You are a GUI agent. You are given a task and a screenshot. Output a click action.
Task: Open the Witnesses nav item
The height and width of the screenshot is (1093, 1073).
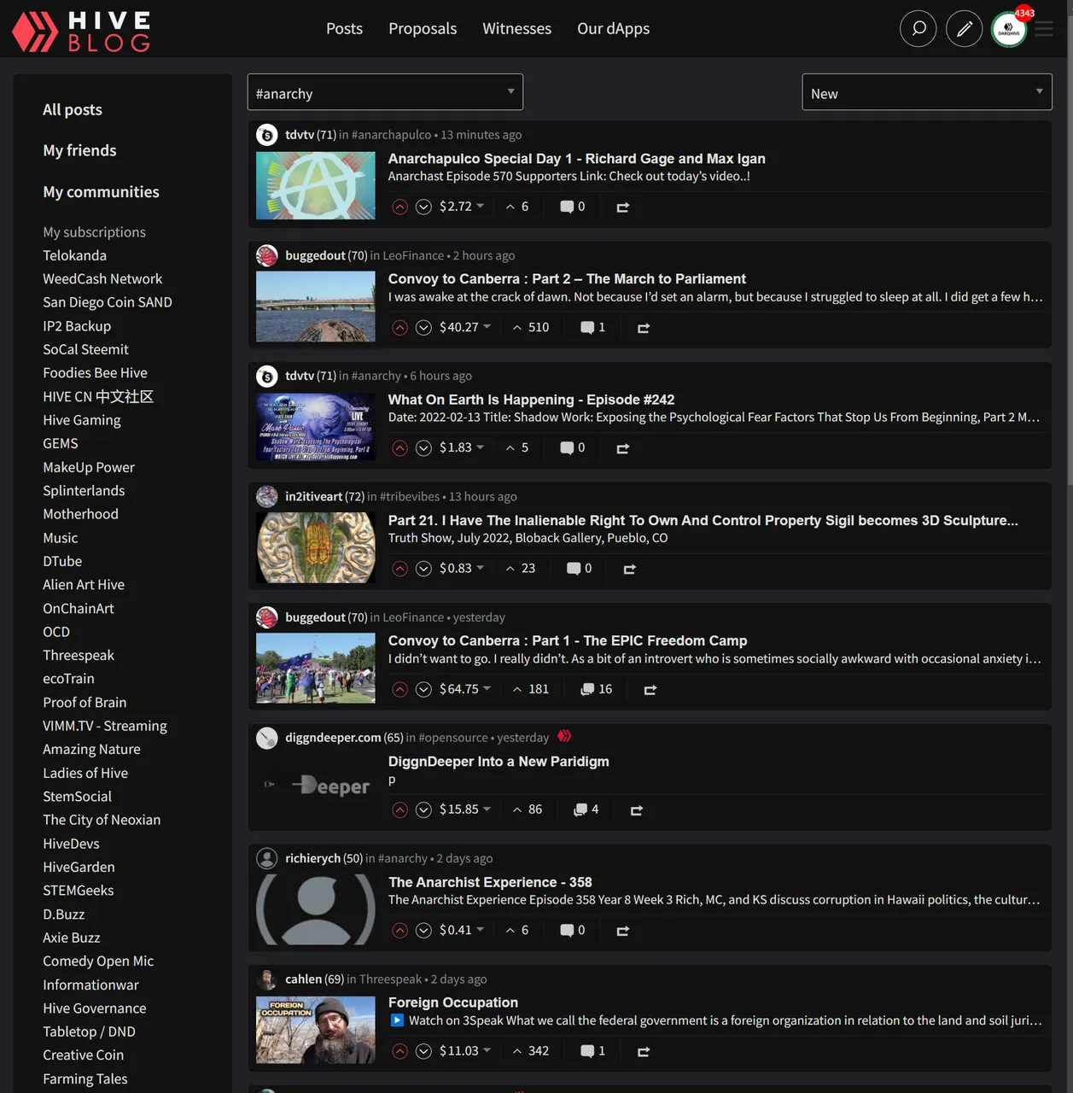click(x=516, y=29)
